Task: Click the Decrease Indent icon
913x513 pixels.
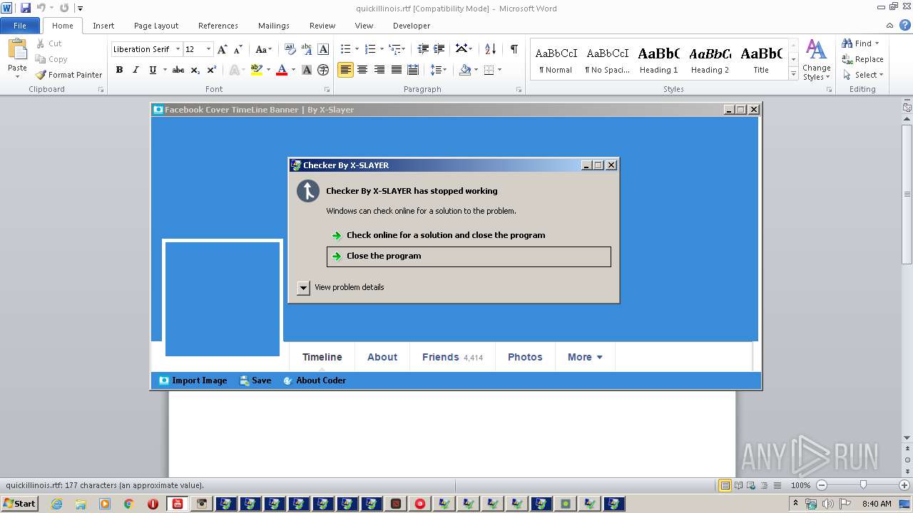Action: click(423, 49)
